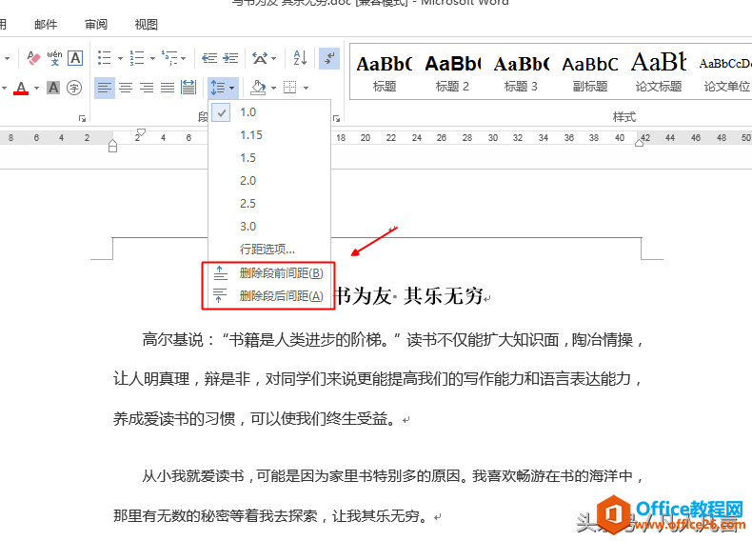
Task: Click the line spacing icon
Action: (218, 88)
